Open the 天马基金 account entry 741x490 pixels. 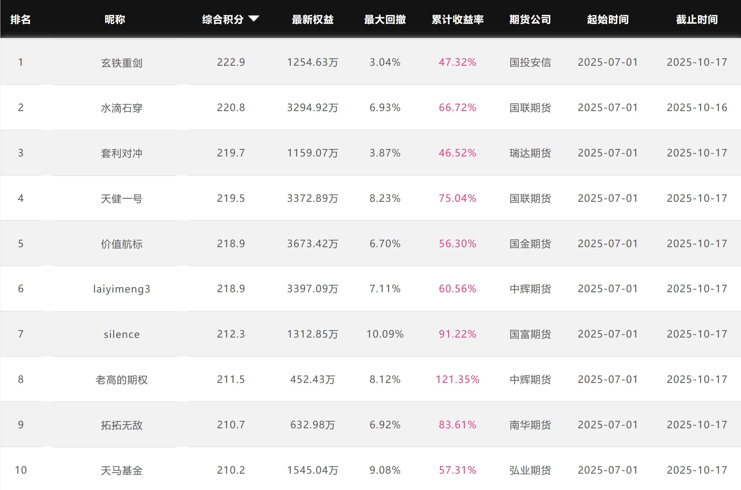point(122,470)
